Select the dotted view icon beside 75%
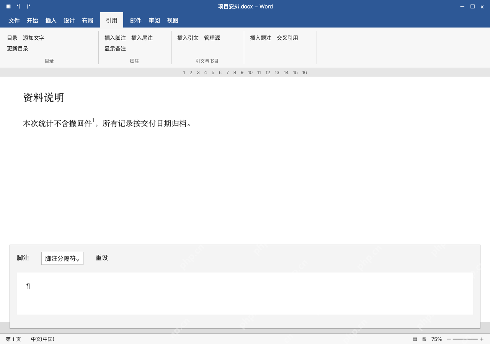This screenshot has height=344, width=490. tap(424, 339)
